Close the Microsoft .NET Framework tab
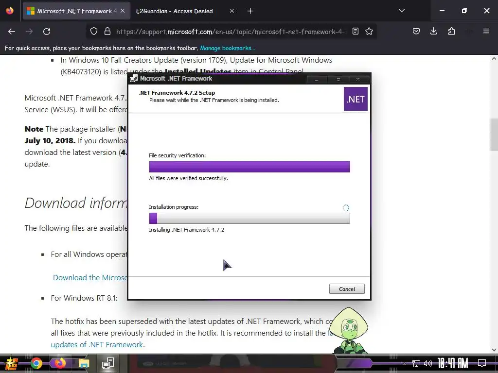The height and width of the screenshot is (373, 498). point(123,11)
